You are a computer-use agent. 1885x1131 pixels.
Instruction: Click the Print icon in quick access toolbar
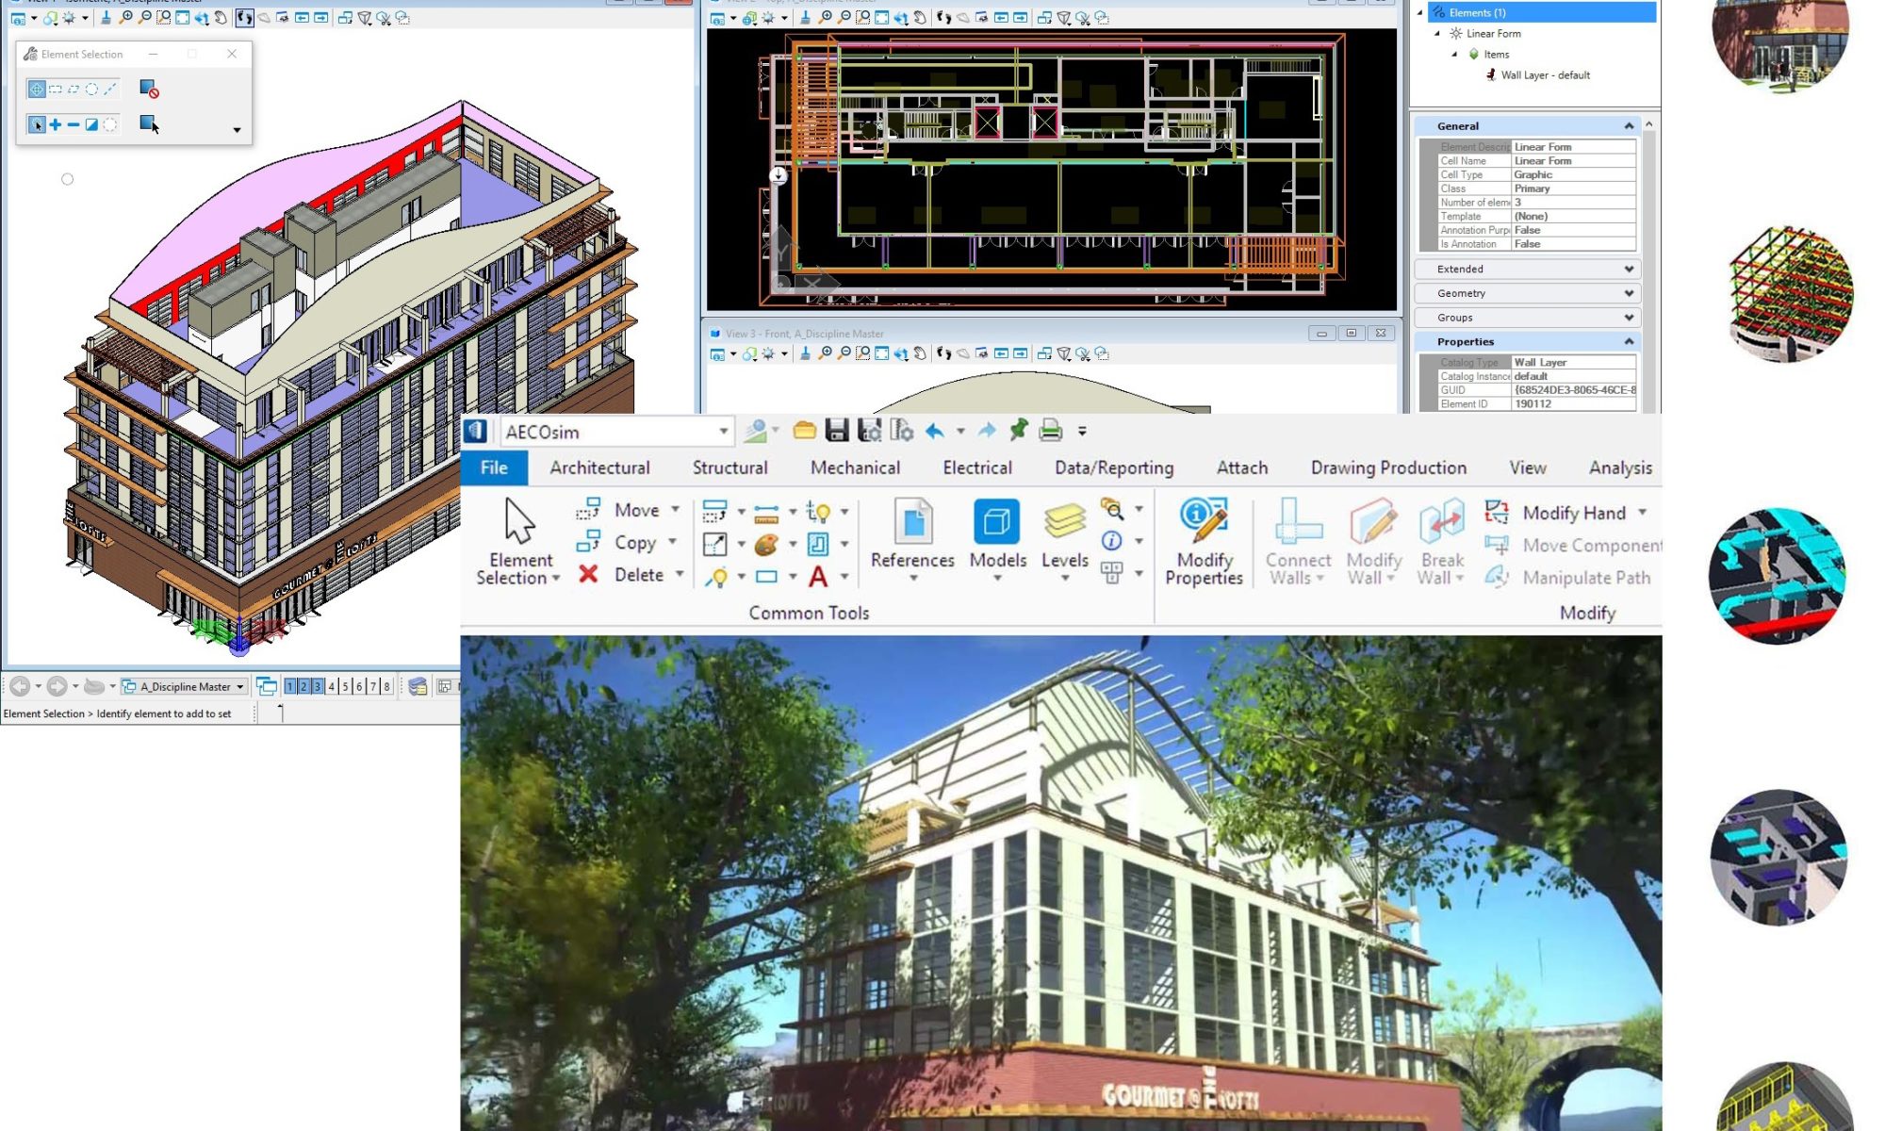(1050, 431)
